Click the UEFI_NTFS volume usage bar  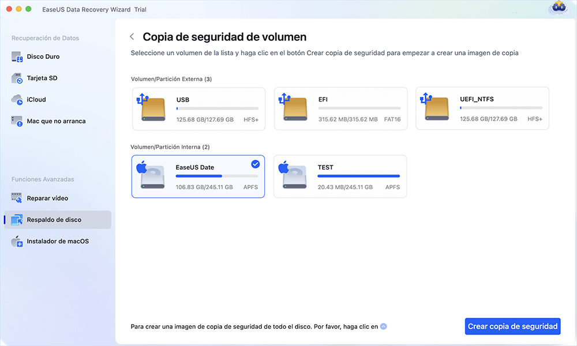tap(501, 108)
